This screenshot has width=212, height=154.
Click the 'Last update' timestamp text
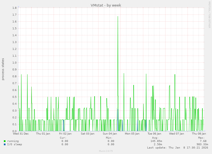click(x=177, y=148)
